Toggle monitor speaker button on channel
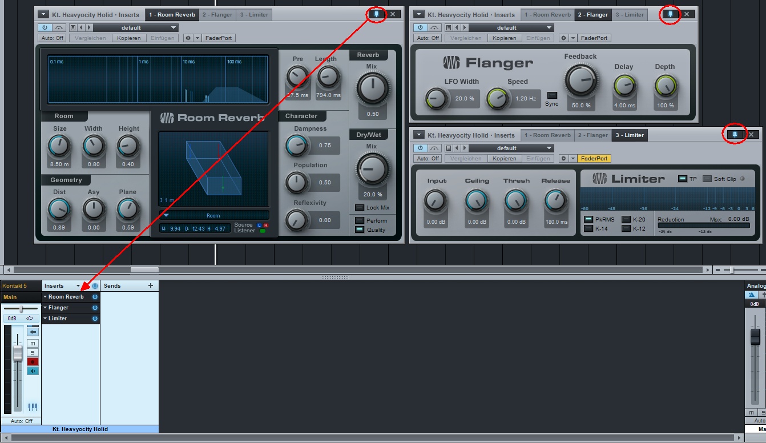The height and width of the screenshot is (443, 766). pos(33,371)
